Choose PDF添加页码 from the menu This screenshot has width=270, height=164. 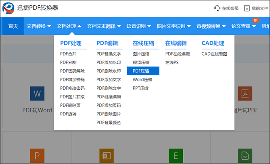(109, 105)
